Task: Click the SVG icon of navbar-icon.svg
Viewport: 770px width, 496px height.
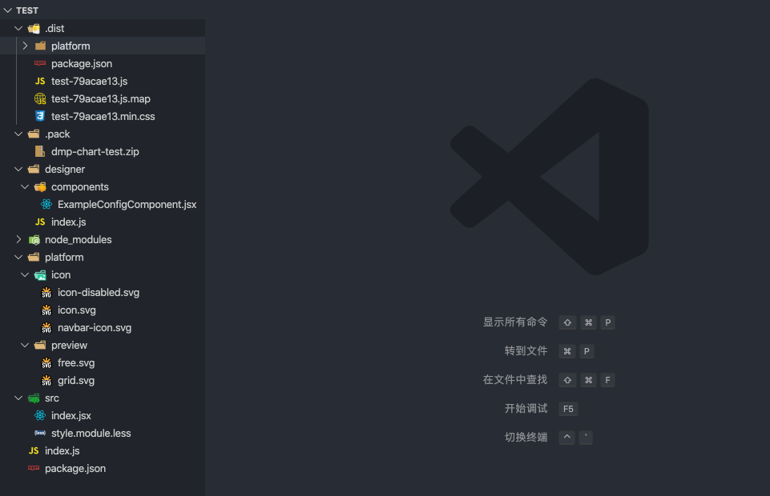Action: coord(46,327)
